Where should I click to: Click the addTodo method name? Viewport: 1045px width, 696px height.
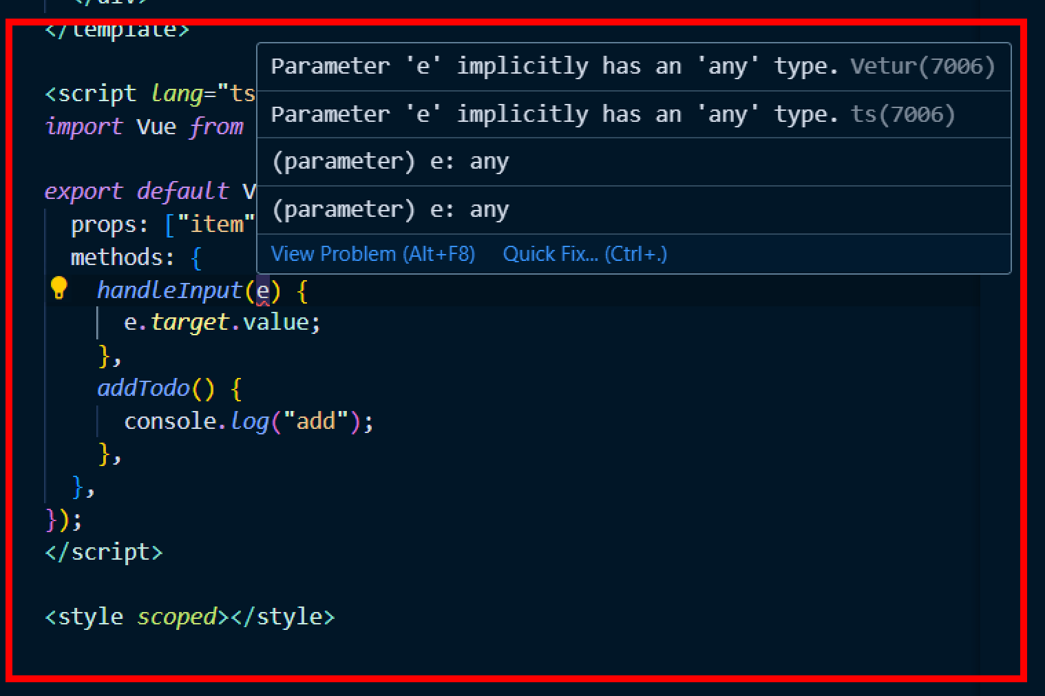143,388
